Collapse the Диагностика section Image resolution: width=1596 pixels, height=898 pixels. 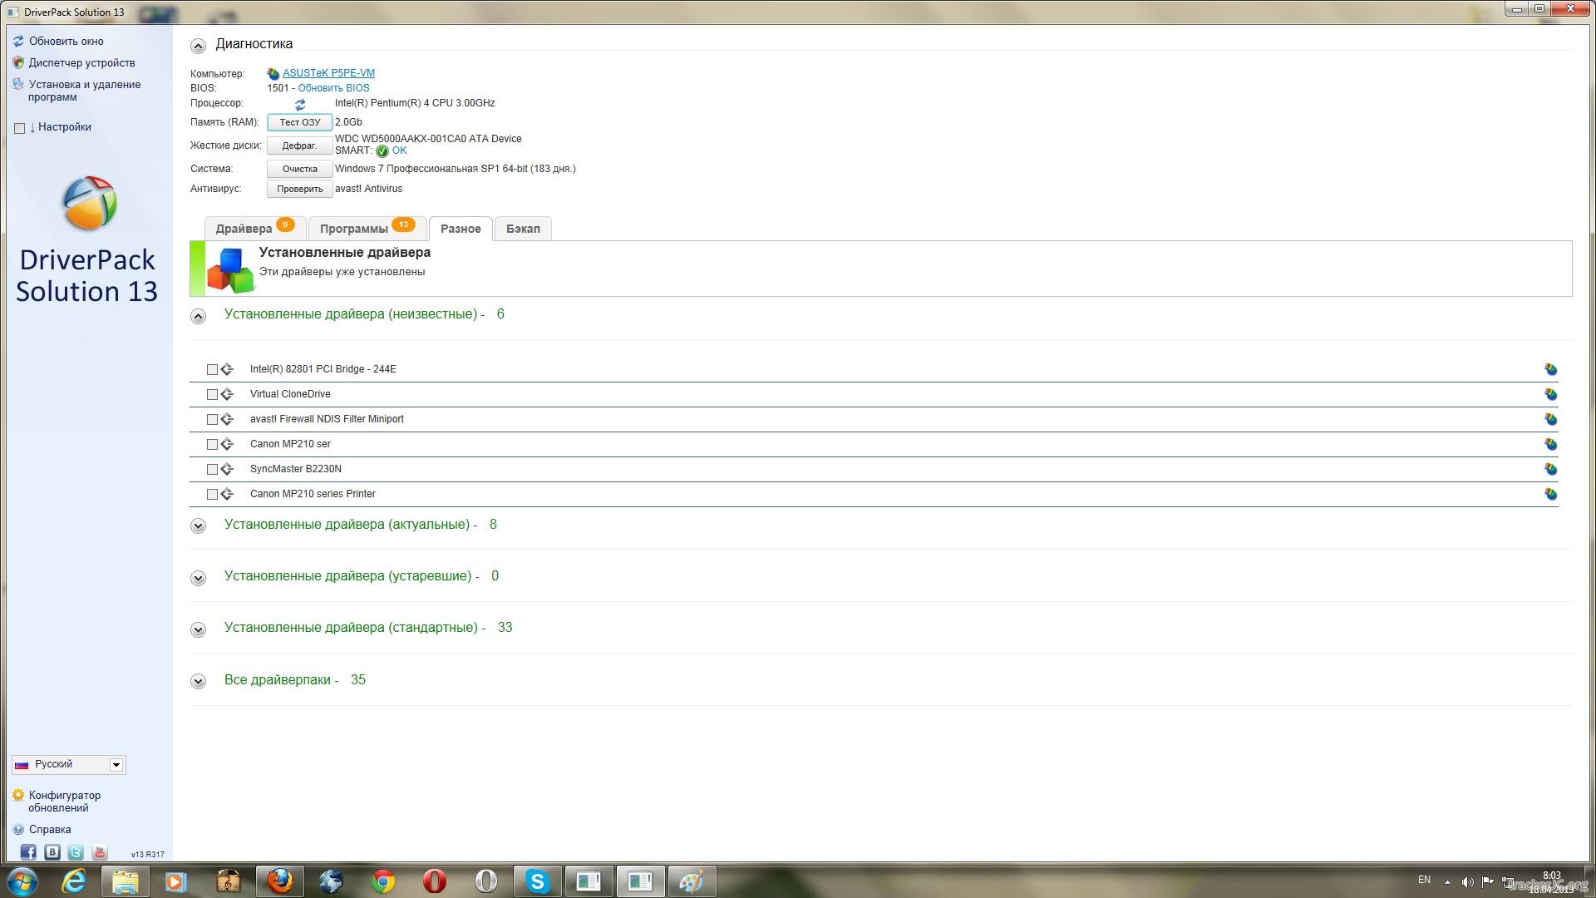pos(198,46)
